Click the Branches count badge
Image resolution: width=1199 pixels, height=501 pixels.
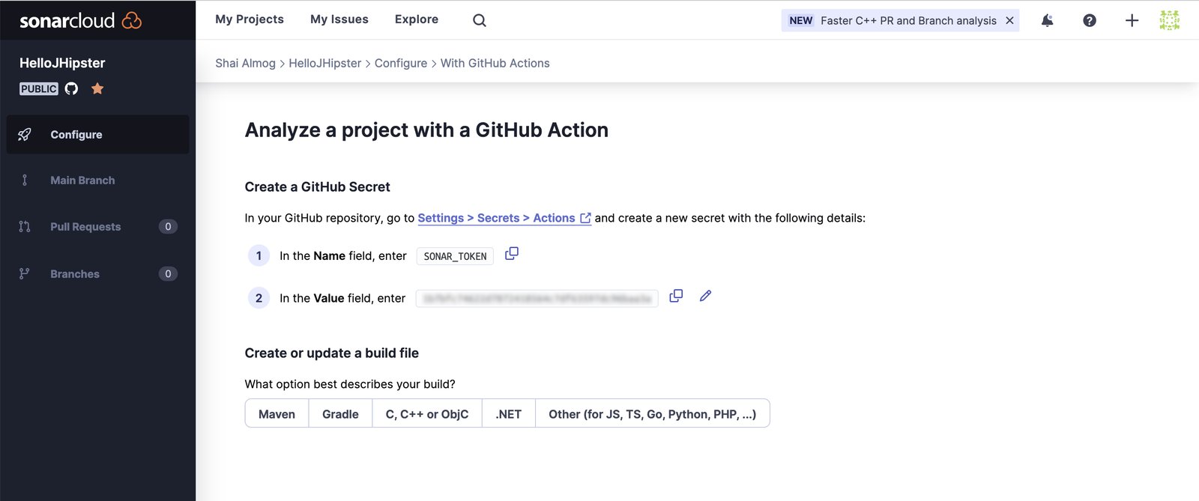tap(168, 274)
